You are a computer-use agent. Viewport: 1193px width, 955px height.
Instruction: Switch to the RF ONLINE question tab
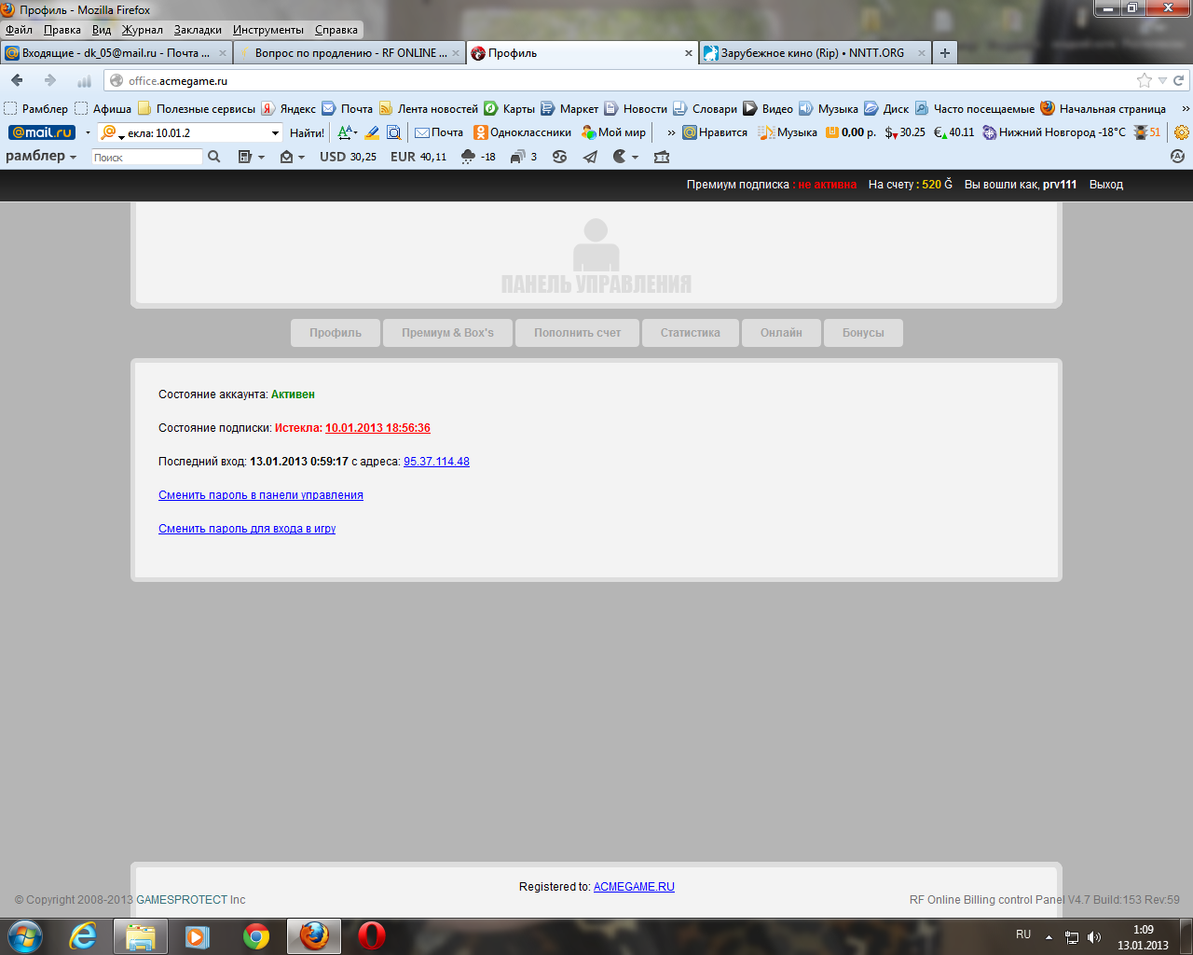350,53
